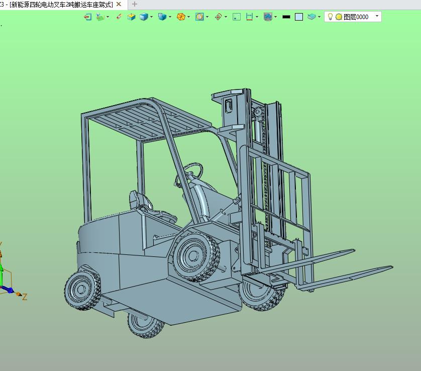
Task: Click the blue multi-view cube icon
Action: (162, 17)
